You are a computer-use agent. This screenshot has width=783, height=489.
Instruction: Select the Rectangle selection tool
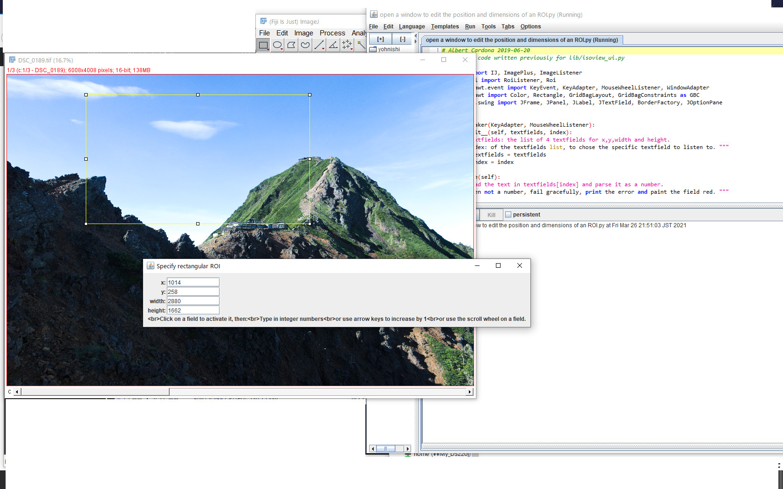pos(263,45)
